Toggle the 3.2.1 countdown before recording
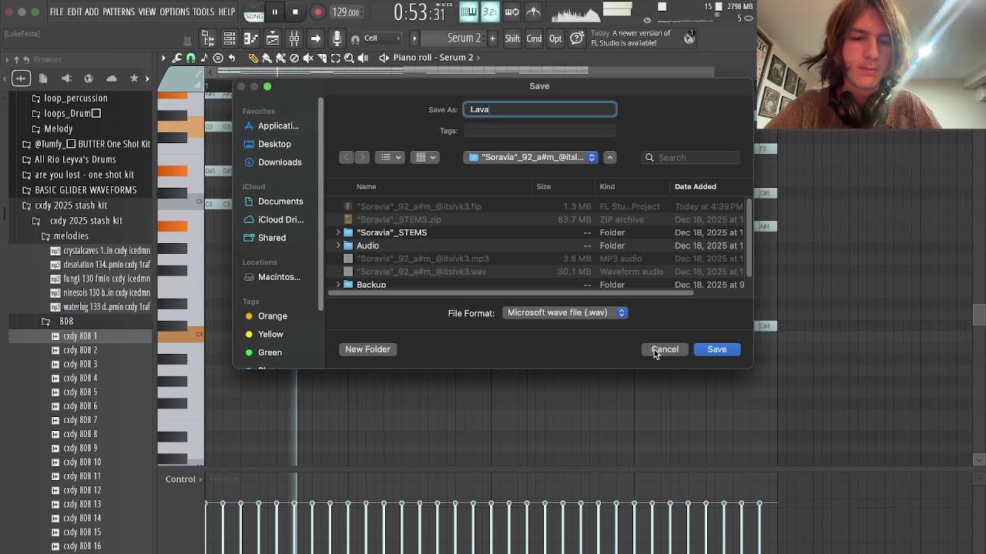The height and width of the screenshot is (554, 986). (489, 12)
